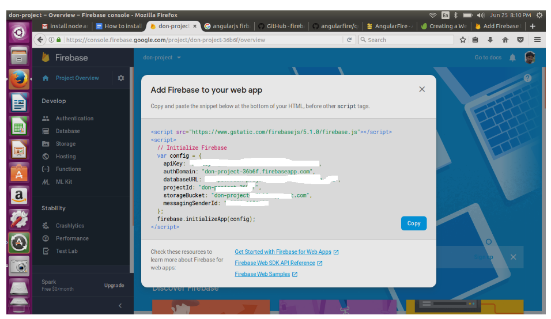Click the Performance gauge icon
Viewport: 551px width, 319px height.
[x=46, y=238]
